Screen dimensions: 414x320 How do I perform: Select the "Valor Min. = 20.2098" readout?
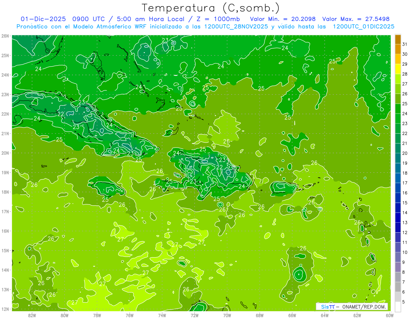(x=283, y=19)
